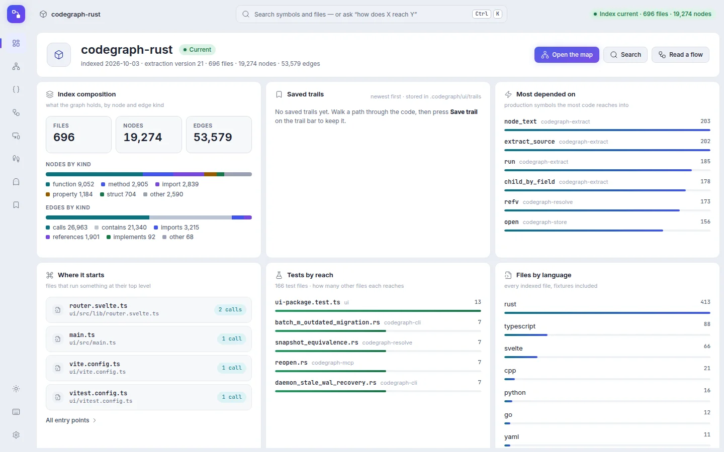Open the vitest.config.ts entry point row
724x452 pixels.
[149, 397]
